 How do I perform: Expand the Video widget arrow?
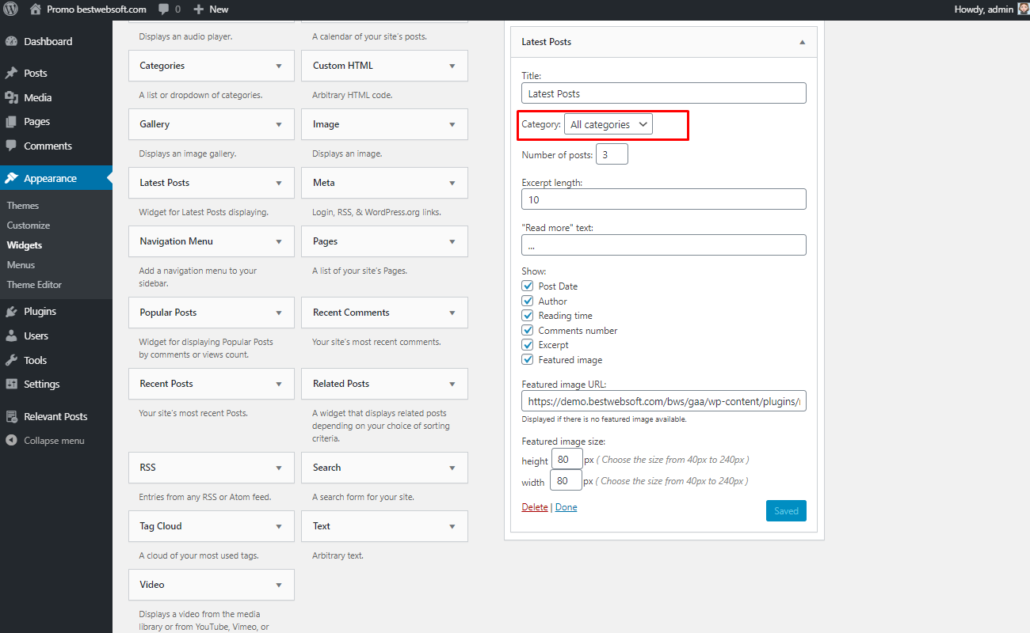coord(279,585)
